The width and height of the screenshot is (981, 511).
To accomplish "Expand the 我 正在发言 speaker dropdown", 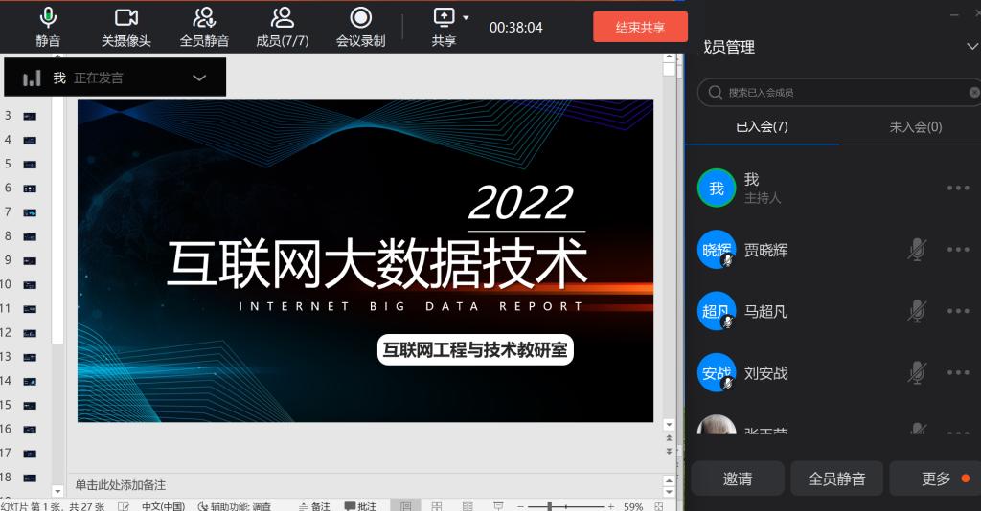I will (199, 78).
